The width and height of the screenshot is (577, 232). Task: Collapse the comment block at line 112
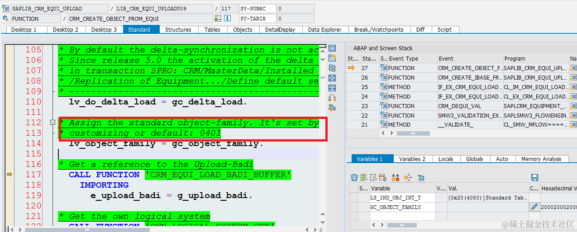click(x=52, y=123)
